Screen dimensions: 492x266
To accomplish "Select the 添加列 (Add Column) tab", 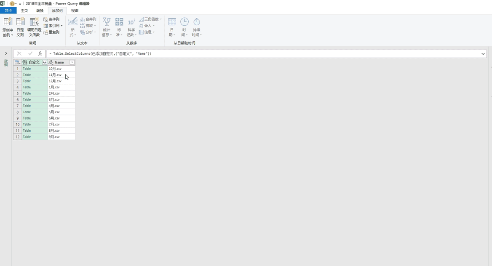I will tap(57, 11).
